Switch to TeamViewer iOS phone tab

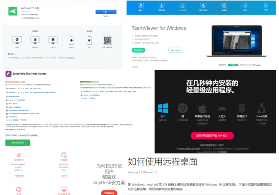pos(266,7)
